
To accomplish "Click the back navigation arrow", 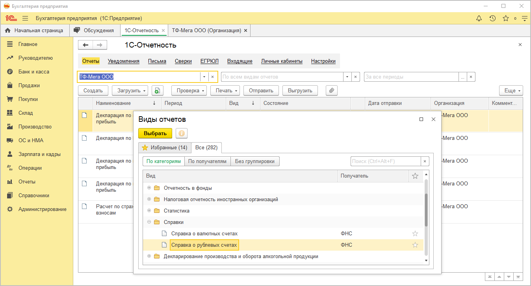I will coord(85,45).
